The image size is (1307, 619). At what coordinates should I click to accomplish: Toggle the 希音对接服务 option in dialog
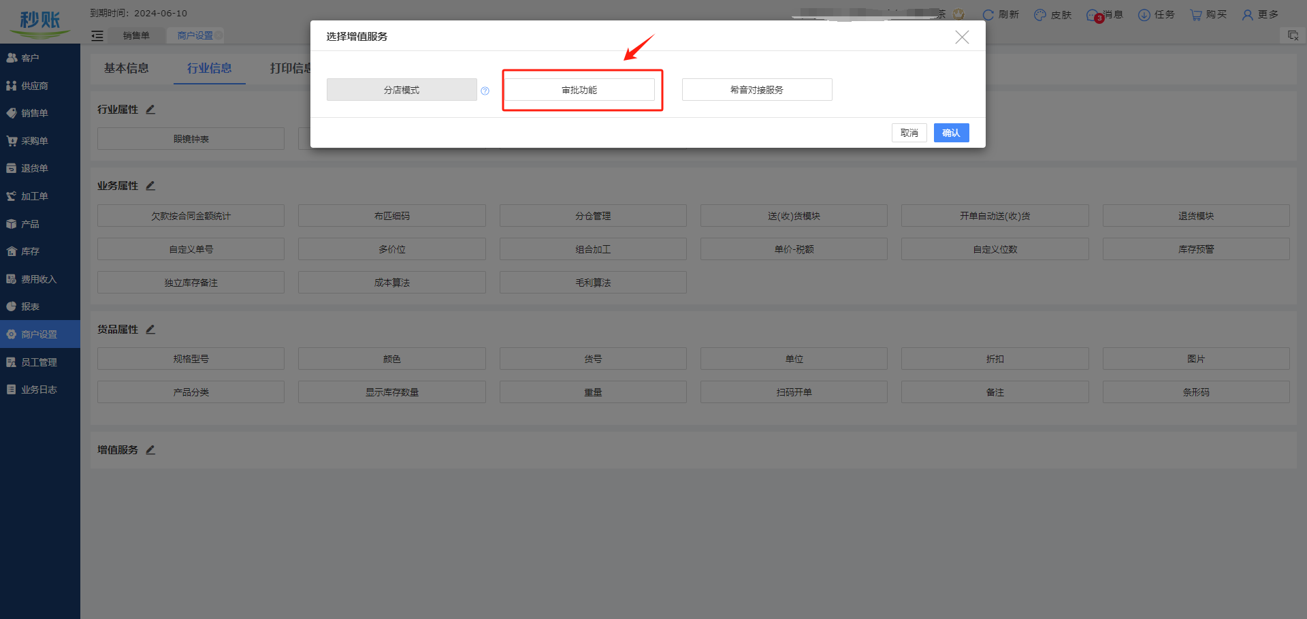click(x=757, y=90)
